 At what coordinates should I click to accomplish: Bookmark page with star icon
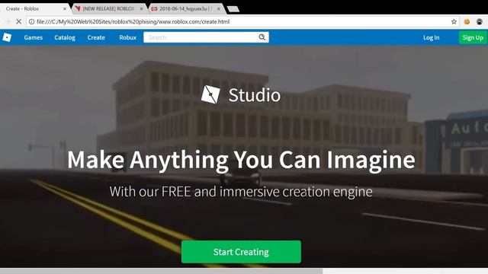click(x=454, y=21)
